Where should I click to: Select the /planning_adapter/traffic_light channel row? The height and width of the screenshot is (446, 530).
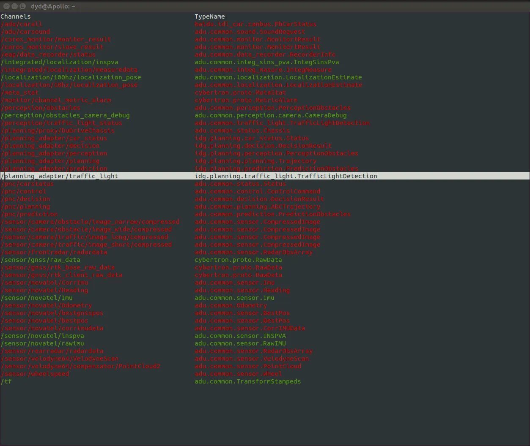coord(265,176)
